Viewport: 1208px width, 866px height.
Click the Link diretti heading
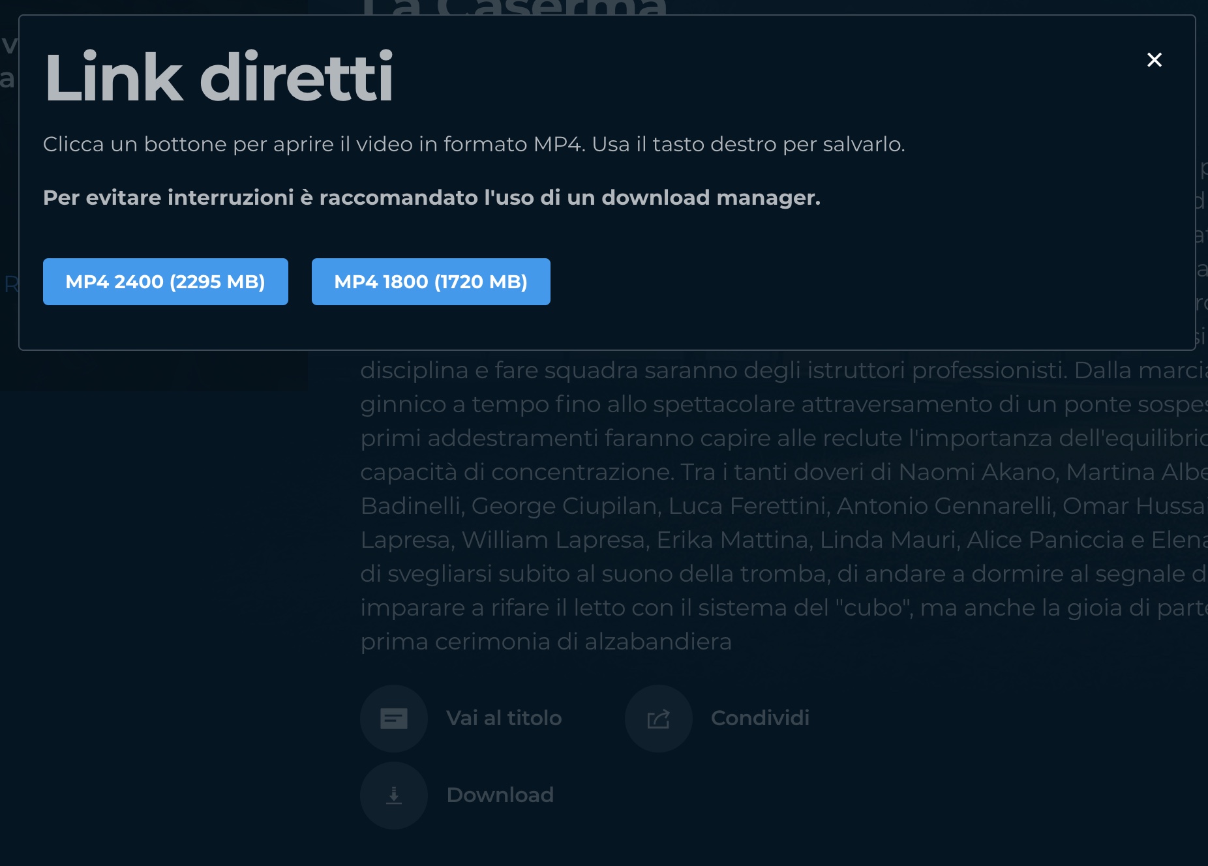[219, 78]
